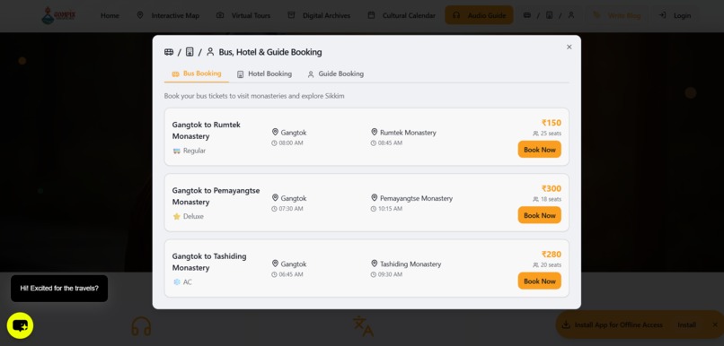Open Virtual Tours from the navbar
Viewport: 724px width, 346px height.
coord(243,15)
